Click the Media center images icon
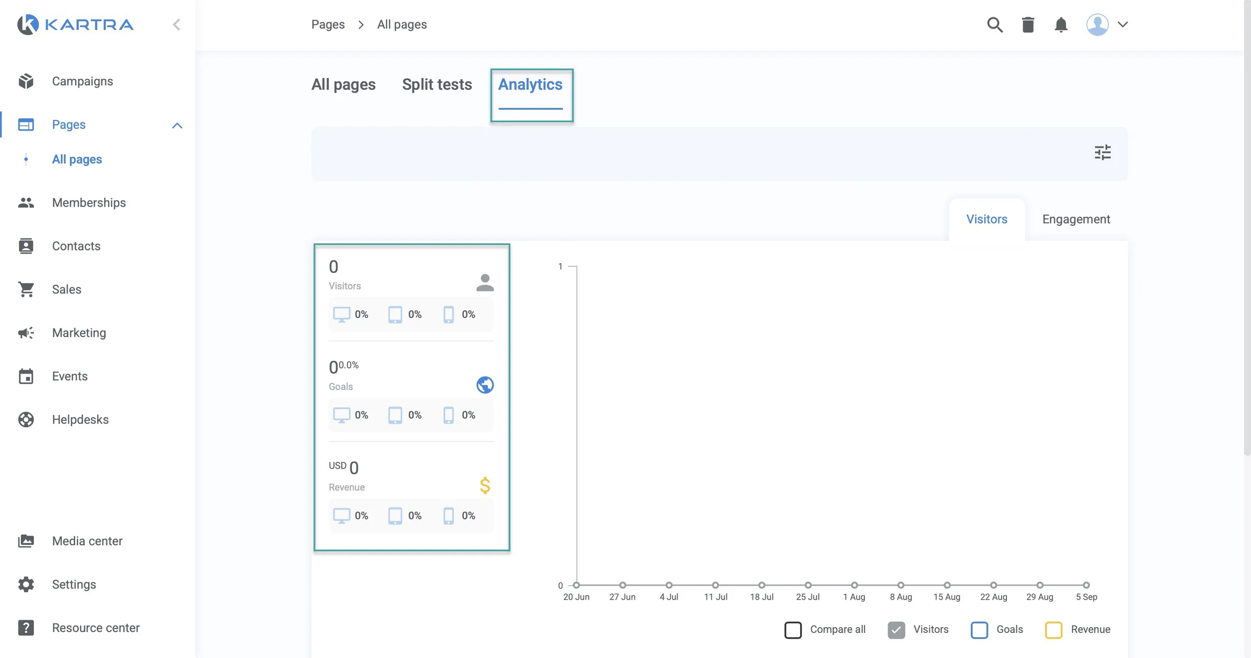Image resolution: width=1251 pixels, height=658 pixels. (x=26, y=541)
